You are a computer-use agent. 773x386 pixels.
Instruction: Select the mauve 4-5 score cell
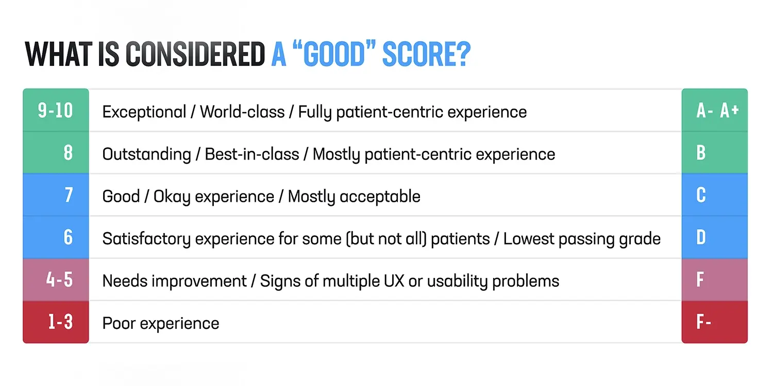click(x=56, y=280)
